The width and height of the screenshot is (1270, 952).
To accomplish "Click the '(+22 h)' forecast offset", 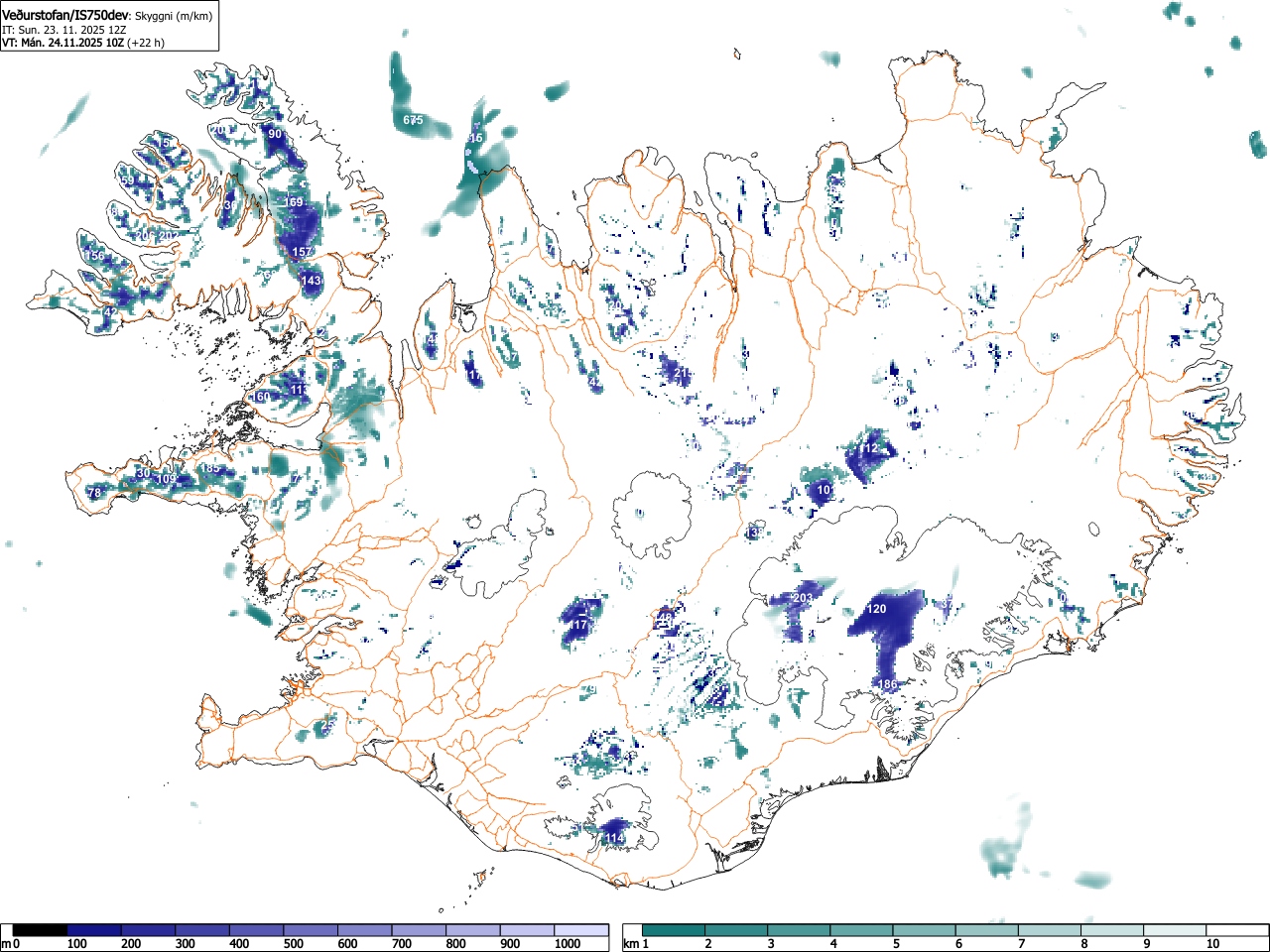I will coord(145,43).
